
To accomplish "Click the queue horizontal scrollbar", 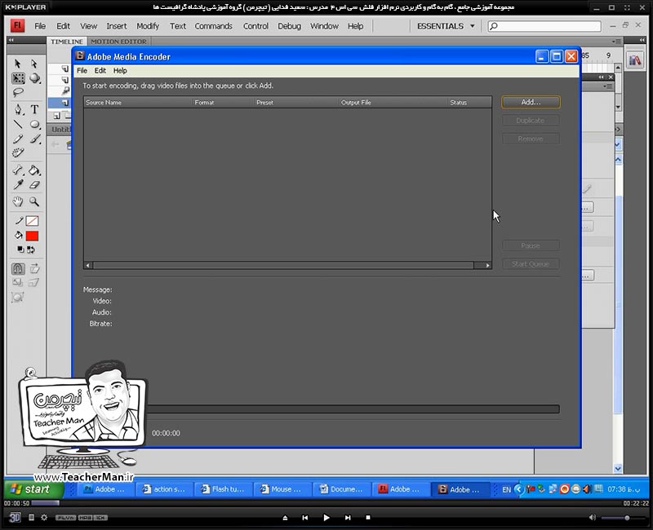I will pos(287,265).
